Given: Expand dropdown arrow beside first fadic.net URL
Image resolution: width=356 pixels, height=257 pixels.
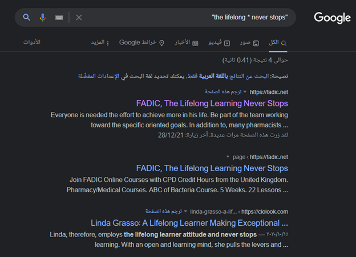Looking at the screenshot, I should [x=245, y=92].
